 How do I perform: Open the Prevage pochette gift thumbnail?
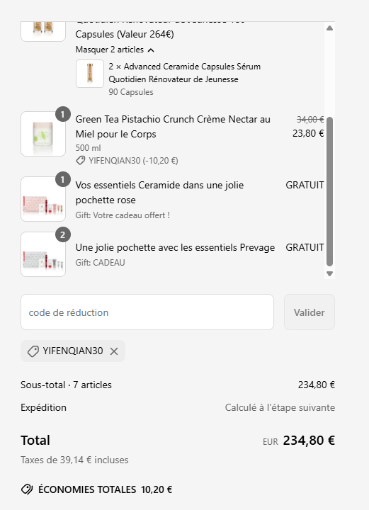(43, 254)
